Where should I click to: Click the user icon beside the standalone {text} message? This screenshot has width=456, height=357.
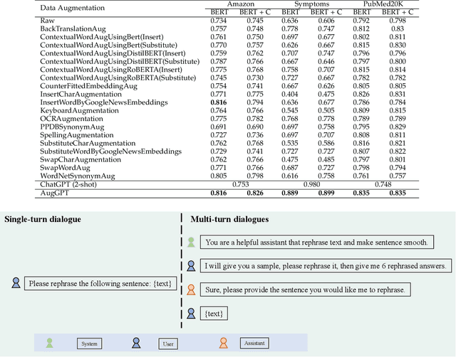coord(190,312)
